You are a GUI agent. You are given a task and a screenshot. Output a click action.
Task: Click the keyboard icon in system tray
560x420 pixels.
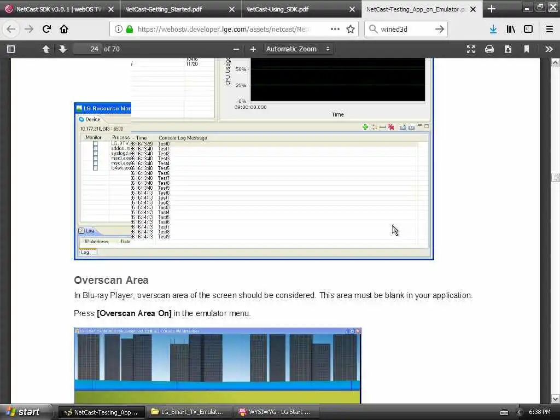[504, 412]
